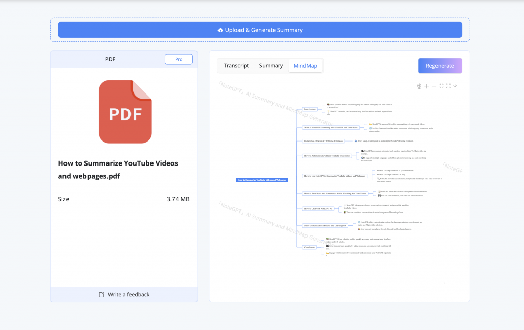Select the blue root mind map node
The height and width of the screenshot is (330, 524).
pyautogui.click(x=262, y=180)
